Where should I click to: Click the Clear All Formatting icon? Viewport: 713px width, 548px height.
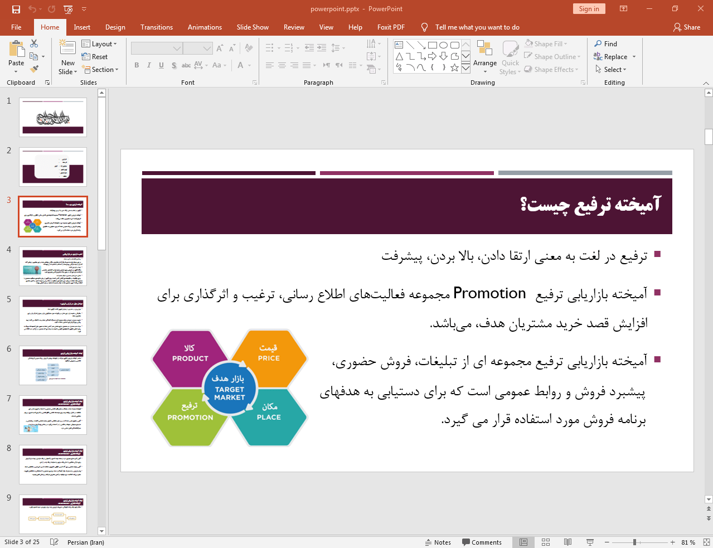(x=249, y=49)
